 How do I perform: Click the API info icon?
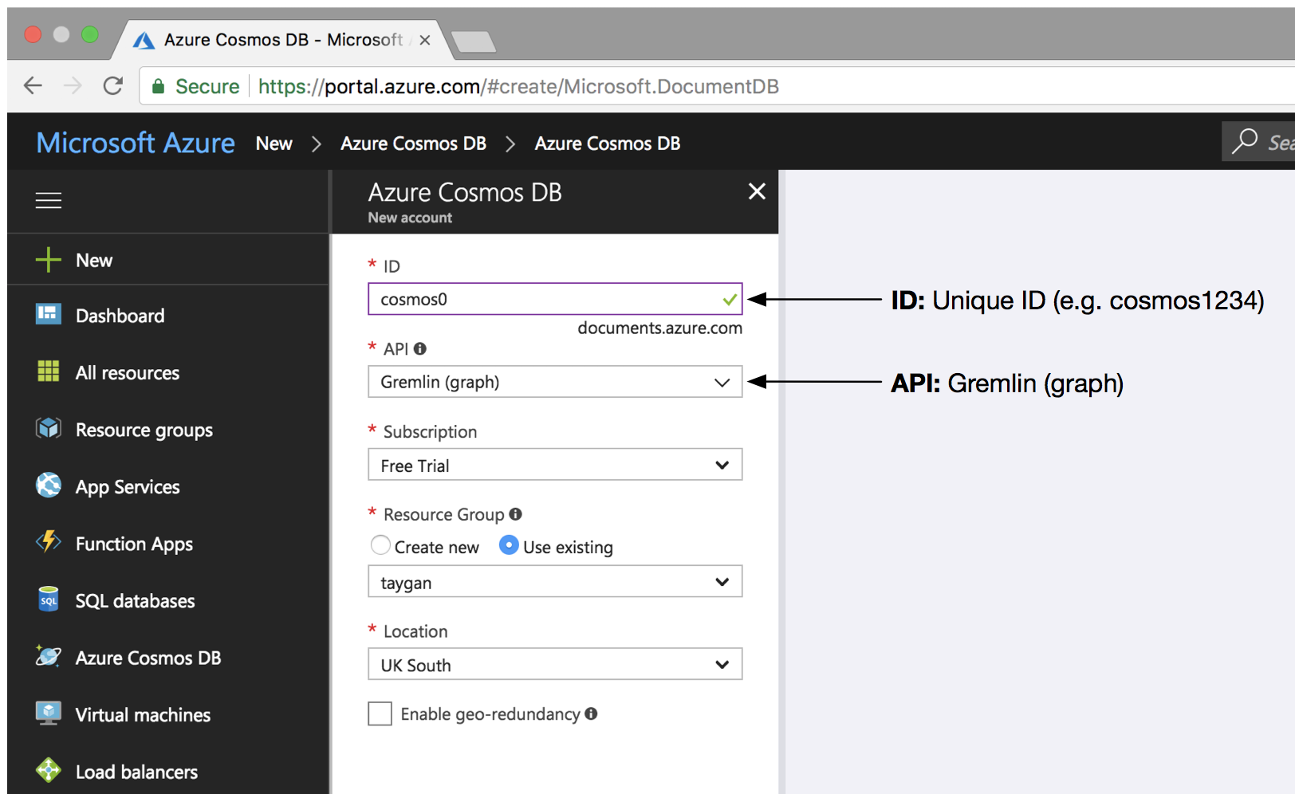pyautogui.click(x=420, y=348)
